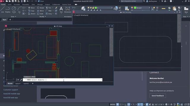This screenshot has width=190, height=106.
Task: Open the AutoCAD mobile app link
Action: click(x=12, y=94)
